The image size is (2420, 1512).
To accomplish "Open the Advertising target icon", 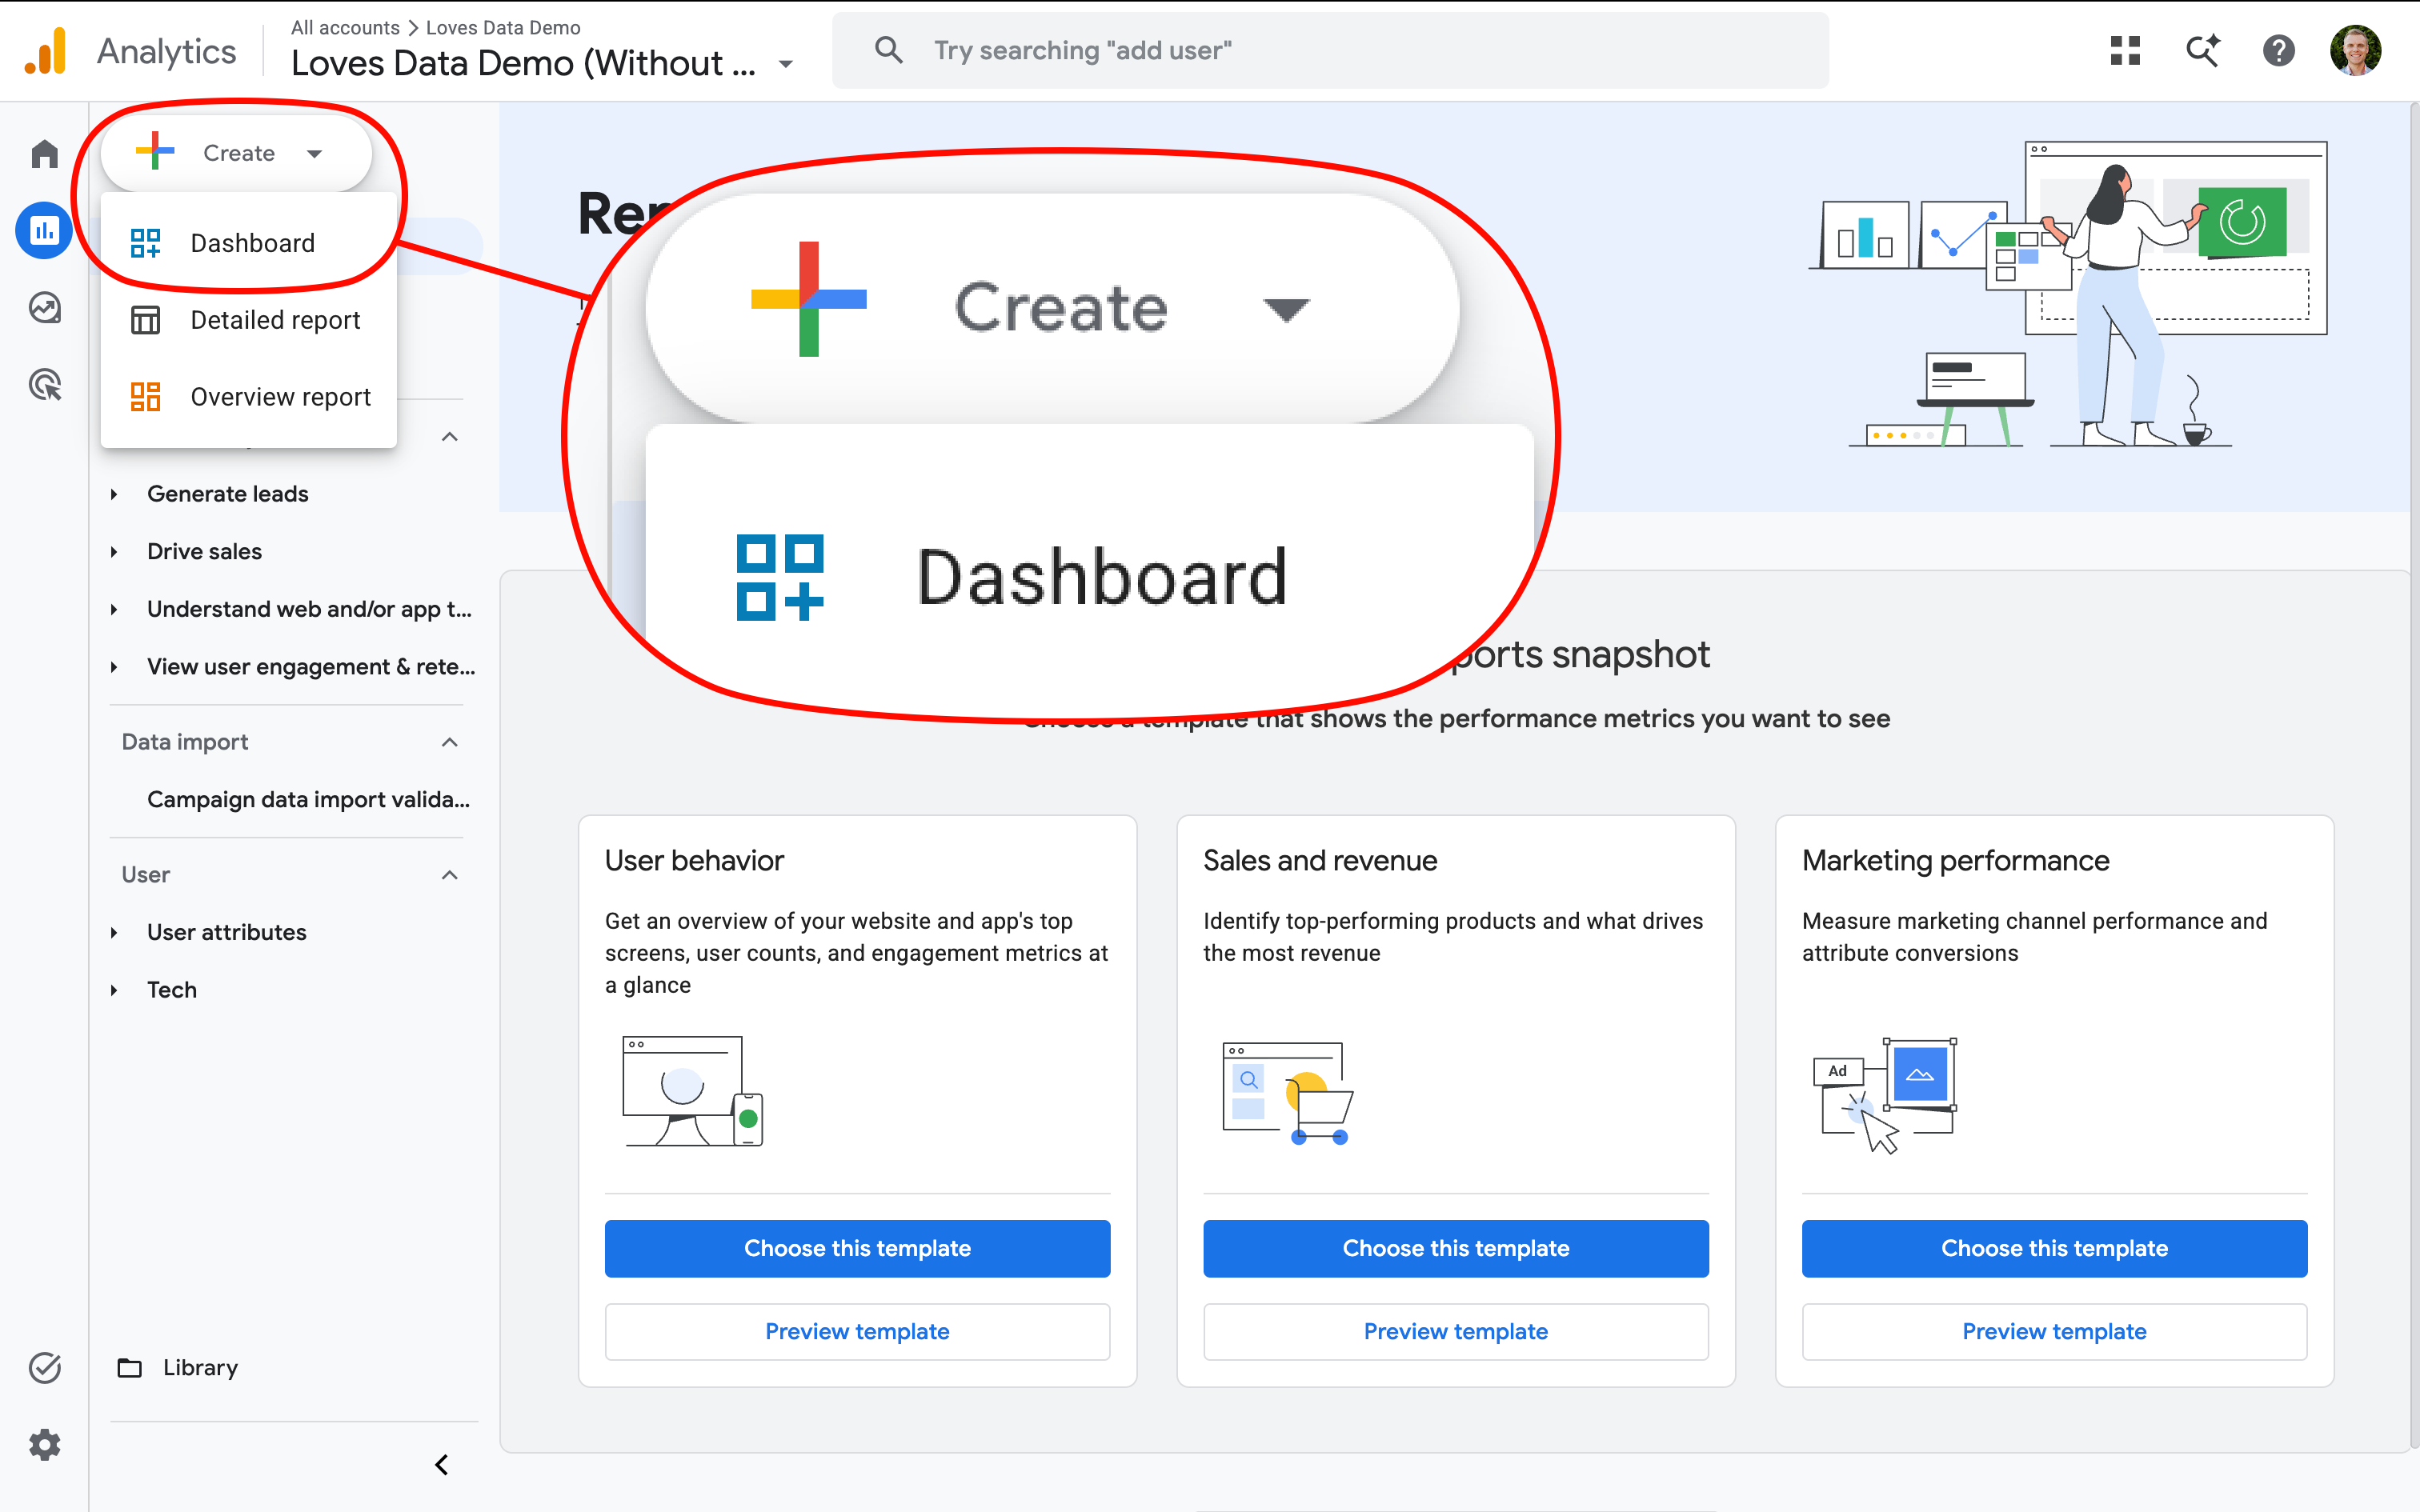I will (x=45, y=385).
